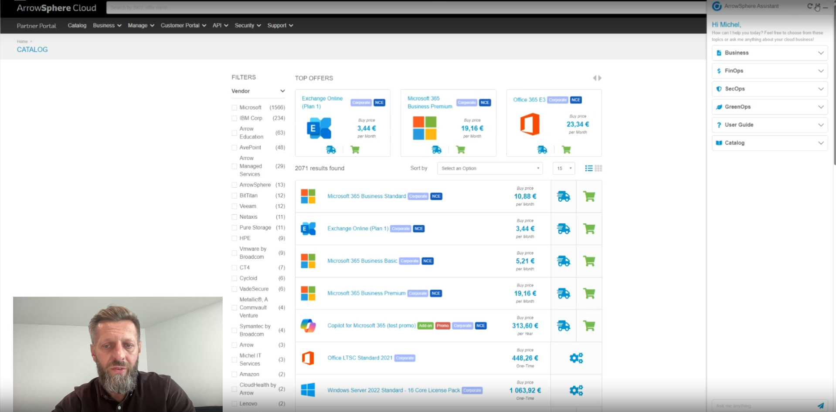Show previous top offers with left arrow

[595, 78]
